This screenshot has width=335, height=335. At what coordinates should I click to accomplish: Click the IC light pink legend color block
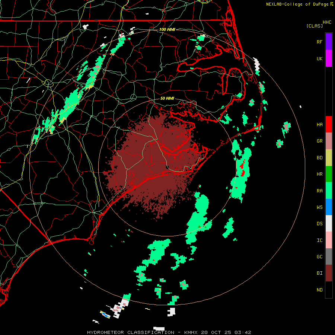coord(329,240)
